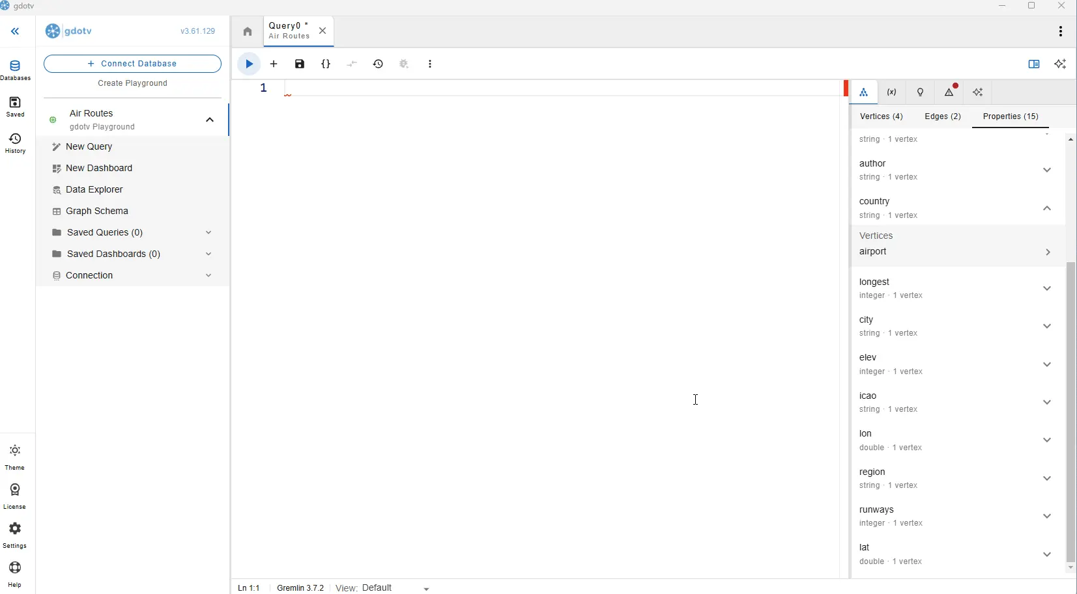Open the History section in sidebar
This screenshot has height=594, width=1077.
[15, 144]
